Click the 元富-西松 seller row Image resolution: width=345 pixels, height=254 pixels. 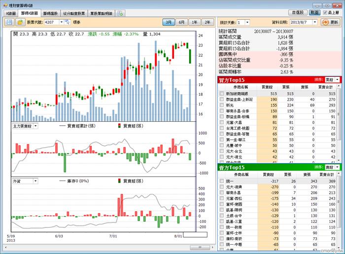(277, 198)
